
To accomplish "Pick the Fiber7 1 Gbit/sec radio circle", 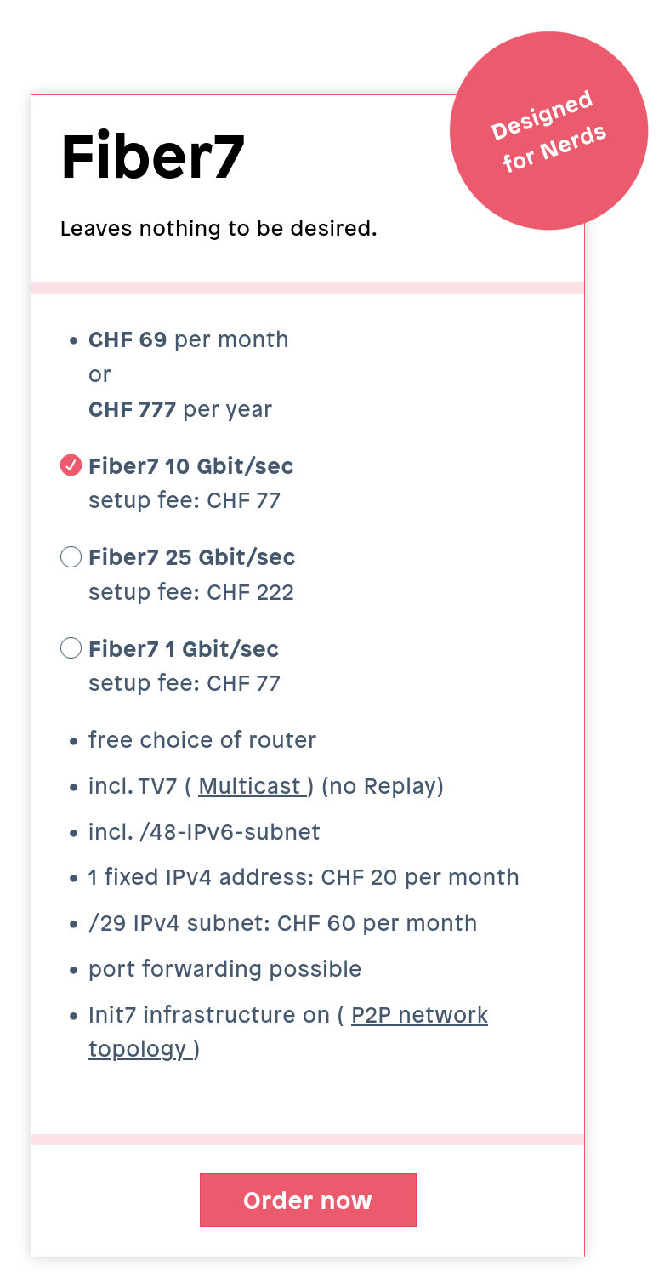I will click(x=71, y=649).
